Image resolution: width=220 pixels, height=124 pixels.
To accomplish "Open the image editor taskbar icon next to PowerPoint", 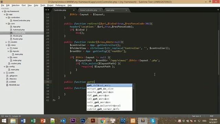I will pyautogui.click(x=53, y=121).
